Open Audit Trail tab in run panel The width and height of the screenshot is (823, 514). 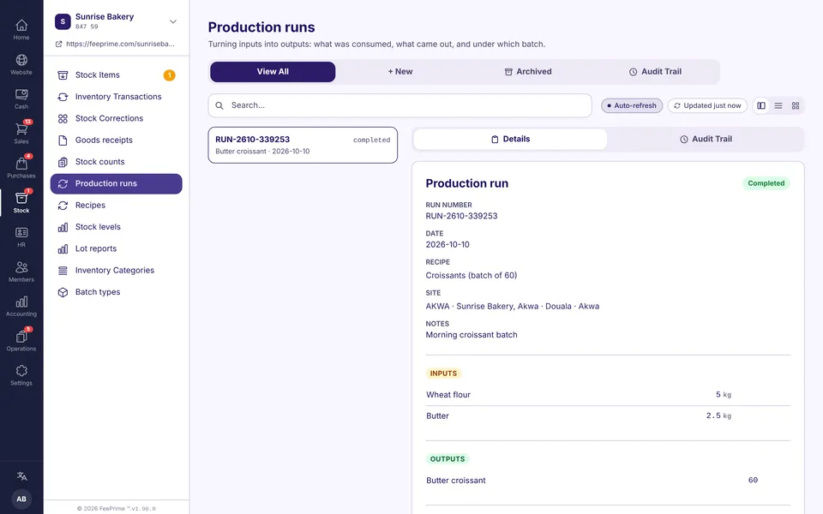706,139
